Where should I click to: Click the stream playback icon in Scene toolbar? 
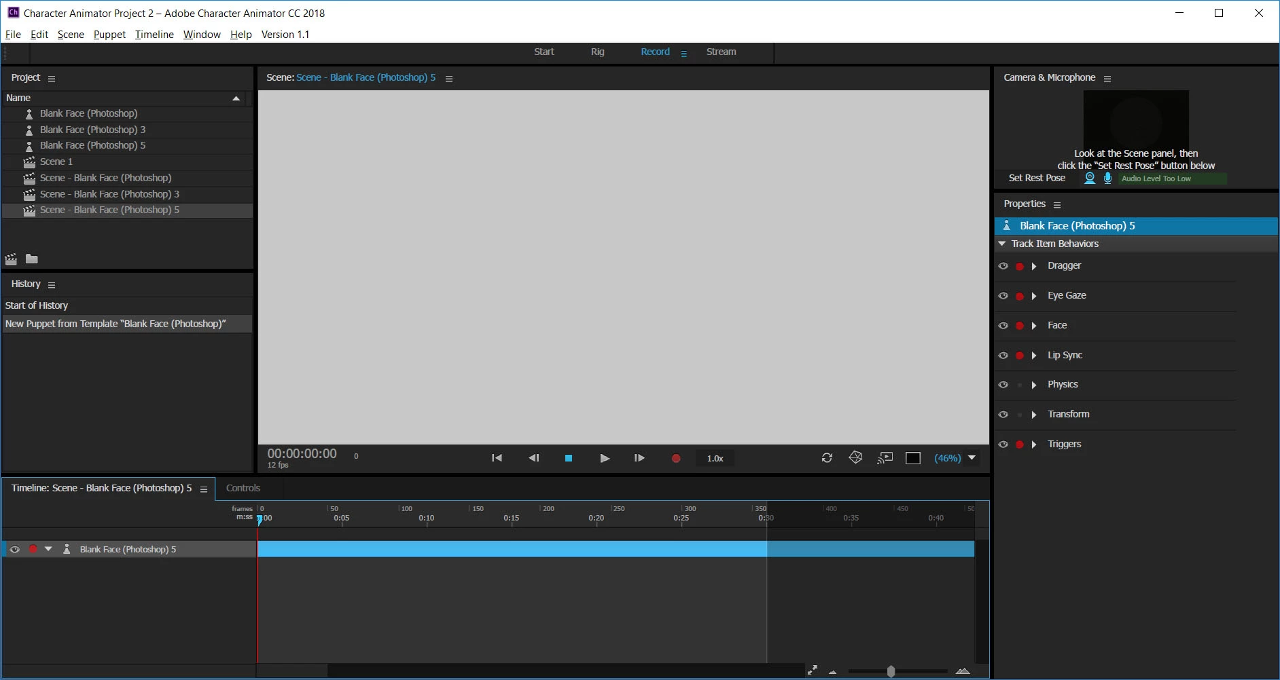(885, 458)
